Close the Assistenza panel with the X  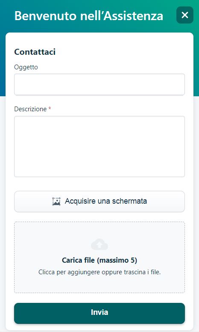point(185,15)
